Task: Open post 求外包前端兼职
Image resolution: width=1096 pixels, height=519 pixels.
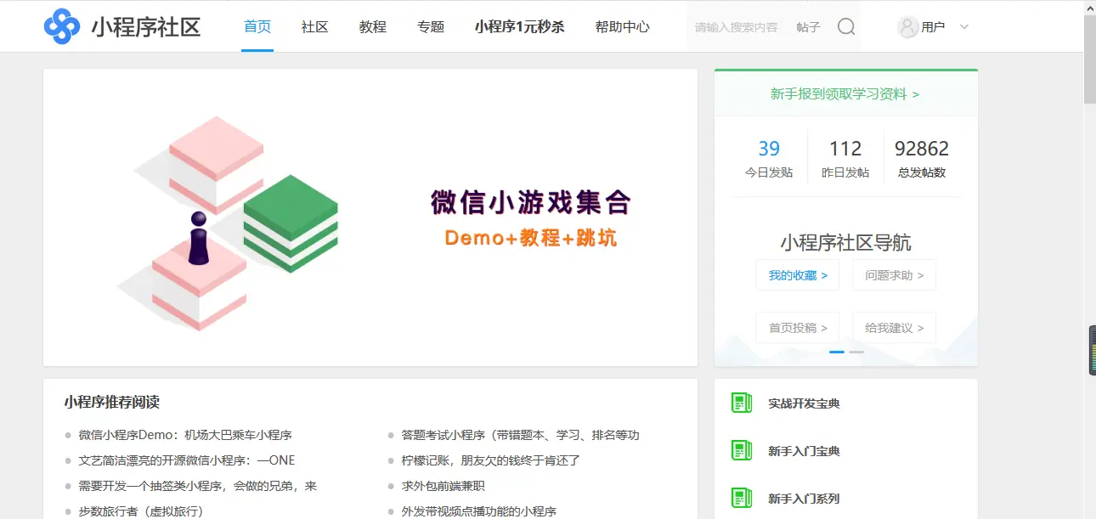Action: 443,486
